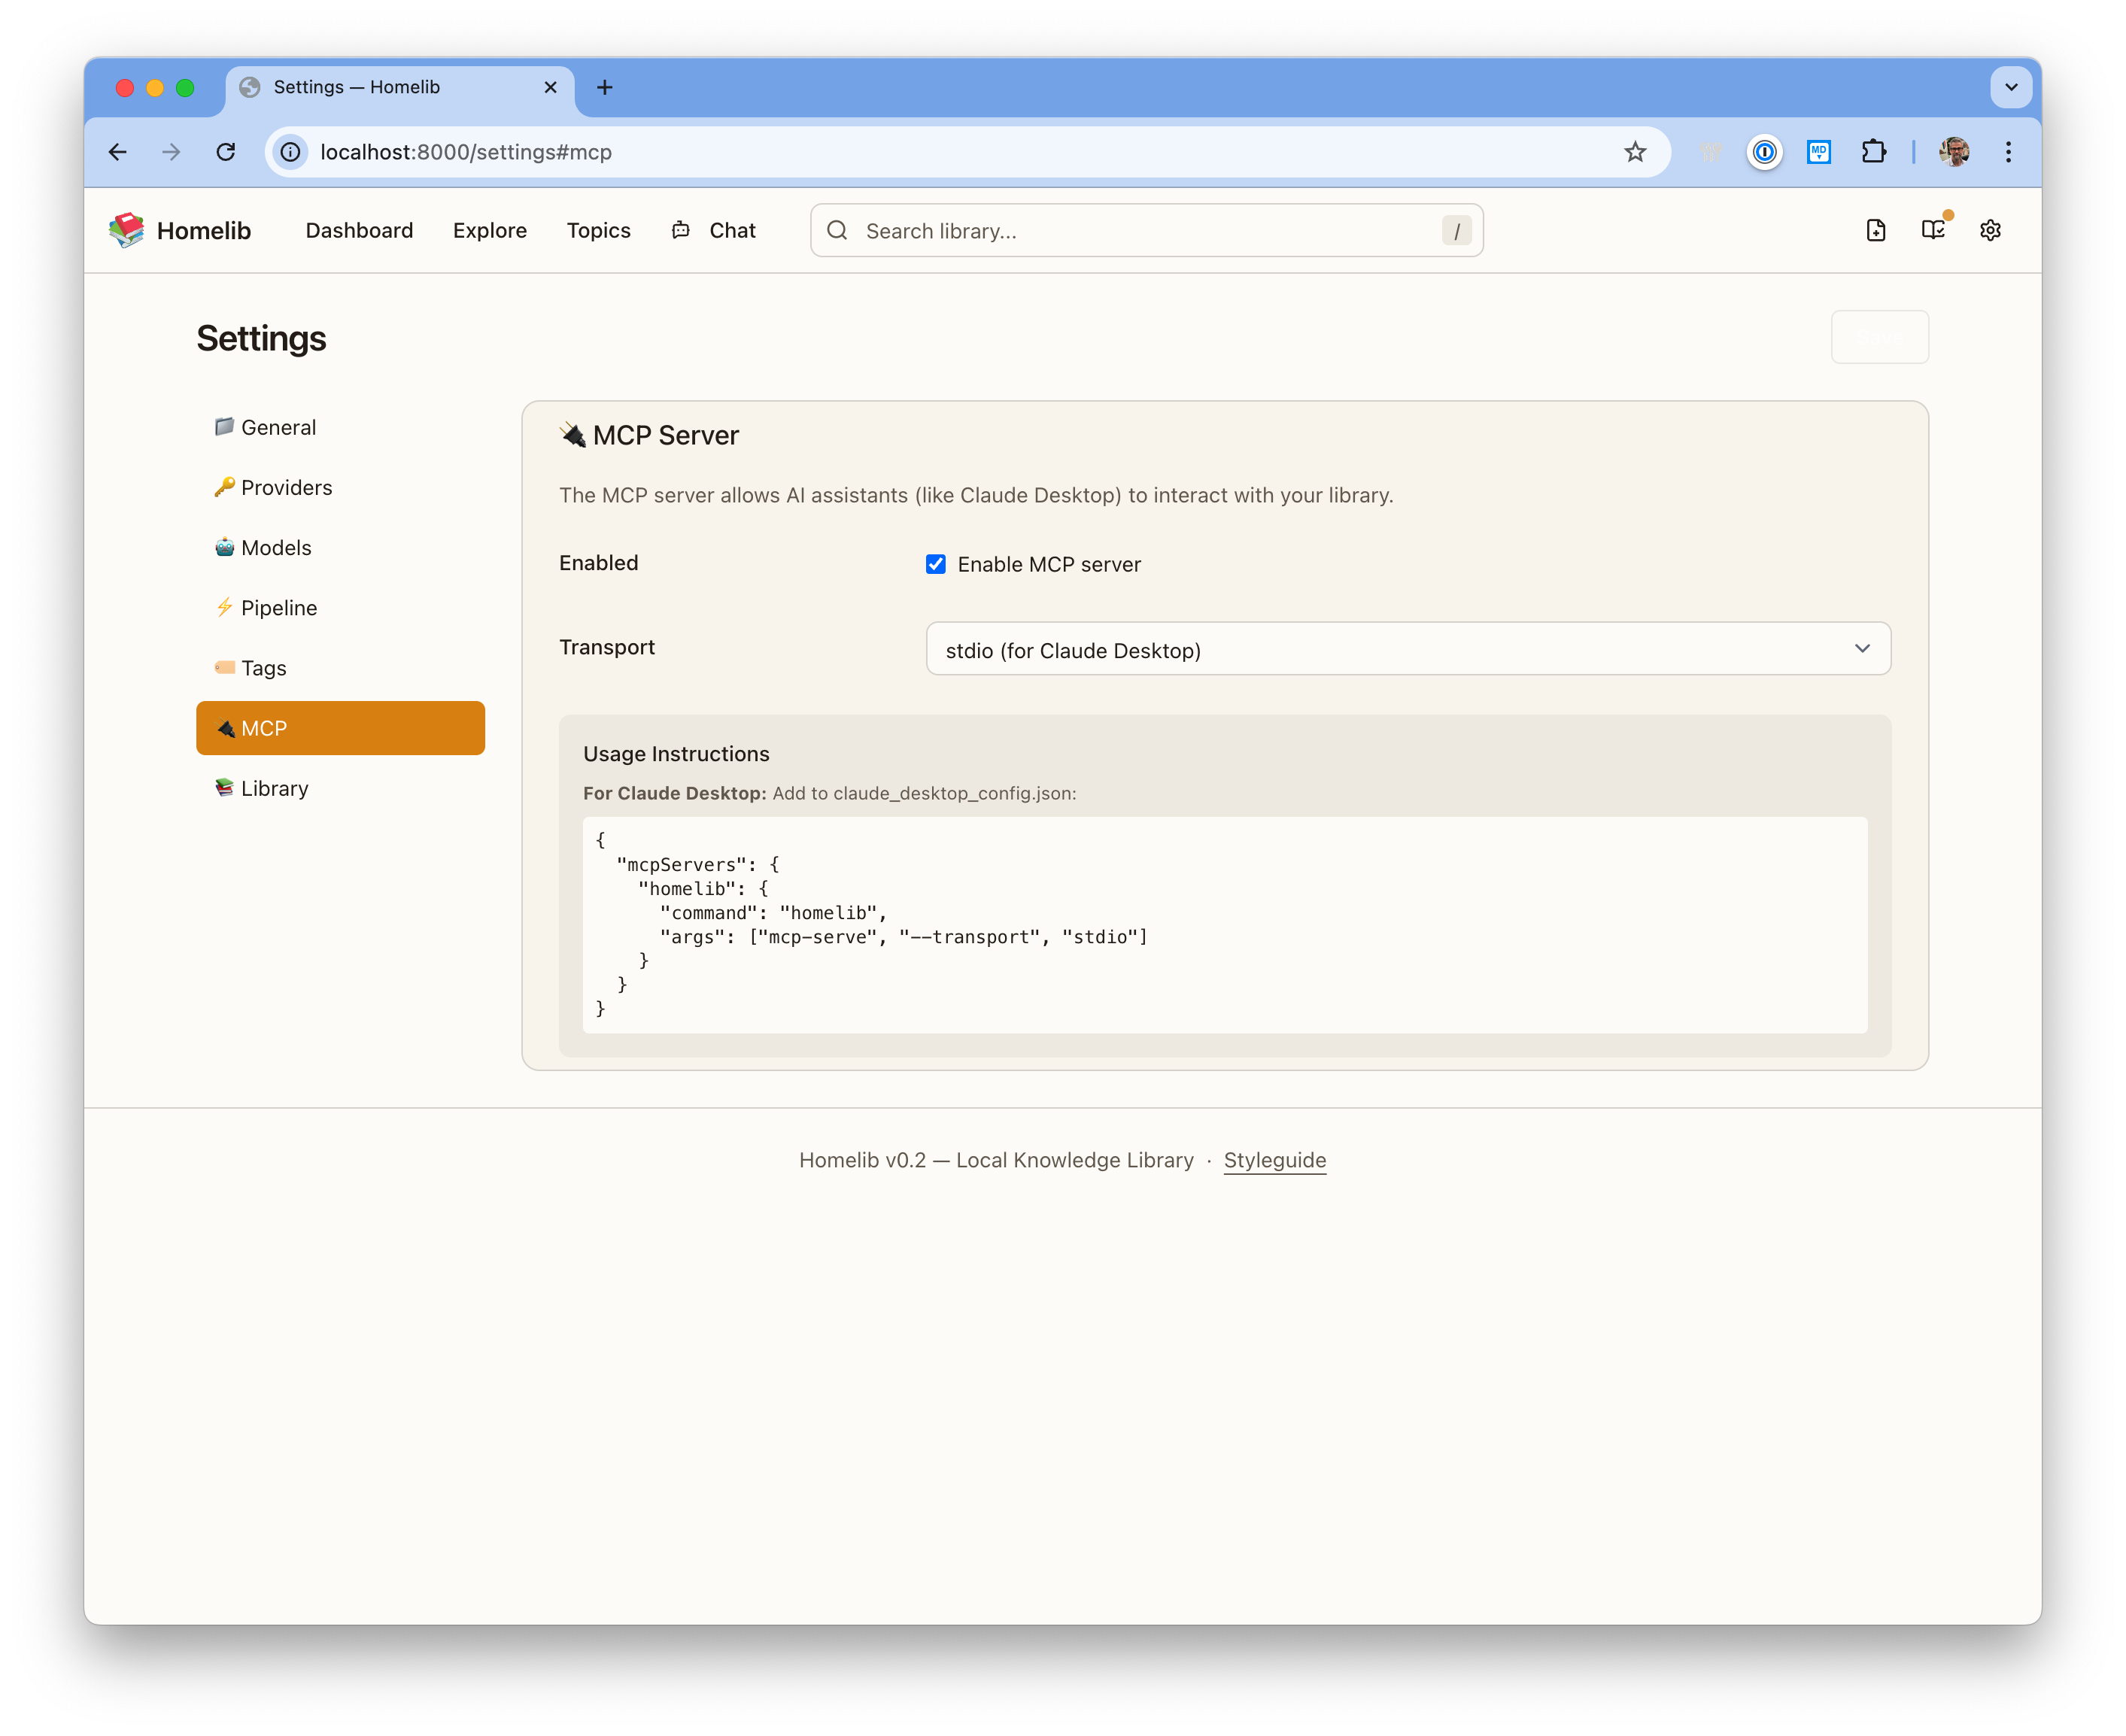
Task: Reload the page with the refresh icon
Action: [x=226, y=152]
